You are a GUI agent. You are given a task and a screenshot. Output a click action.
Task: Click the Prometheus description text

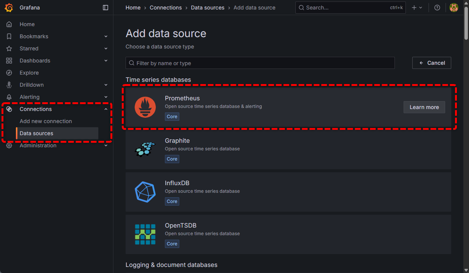coord(213,106)
